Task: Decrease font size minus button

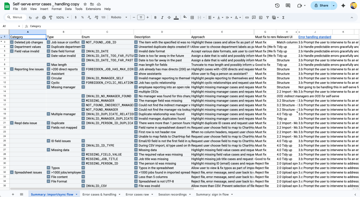Action: (134, 18)
